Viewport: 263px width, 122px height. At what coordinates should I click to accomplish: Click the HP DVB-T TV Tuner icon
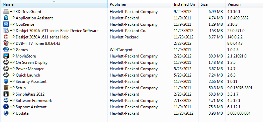click(6, 43)
